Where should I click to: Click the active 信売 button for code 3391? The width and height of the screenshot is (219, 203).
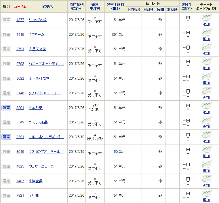pos(6,137)
